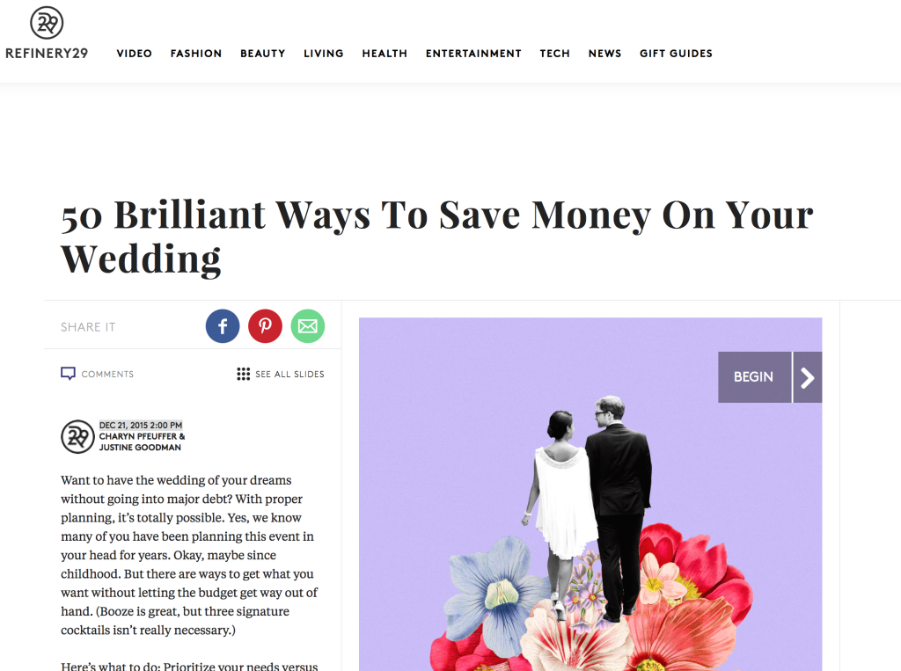Open the VIDEO menu item
Image resolution: width=901 pixels, height=671 pixels.
click(135, 54)
